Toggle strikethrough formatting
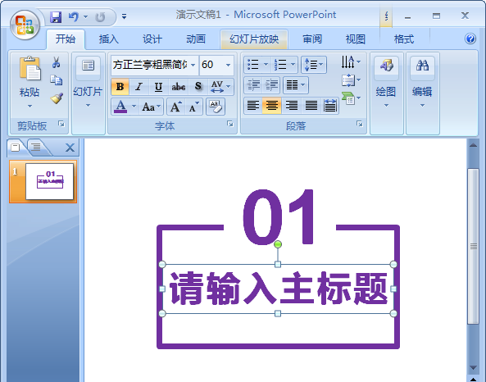 coord(178,87)
